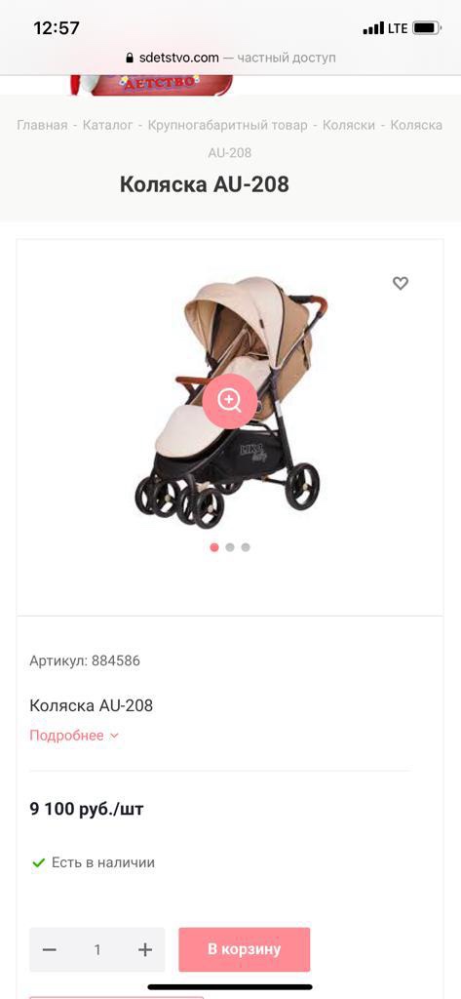Image resolution: width=461 pixels, height=999 pixels.
Task: Click the quantity input field showing 1
Action: (x=97, y=949)
